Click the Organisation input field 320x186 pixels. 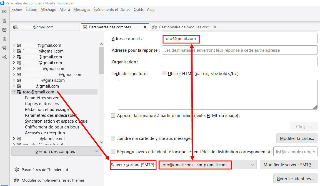point(240,61)
